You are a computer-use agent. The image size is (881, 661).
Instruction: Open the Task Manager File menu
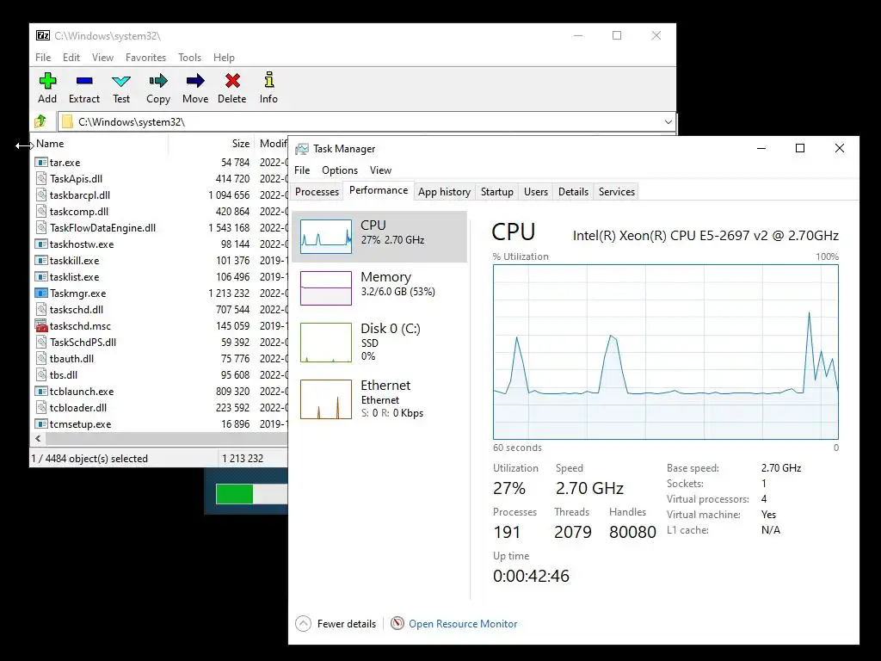point(302,170)
